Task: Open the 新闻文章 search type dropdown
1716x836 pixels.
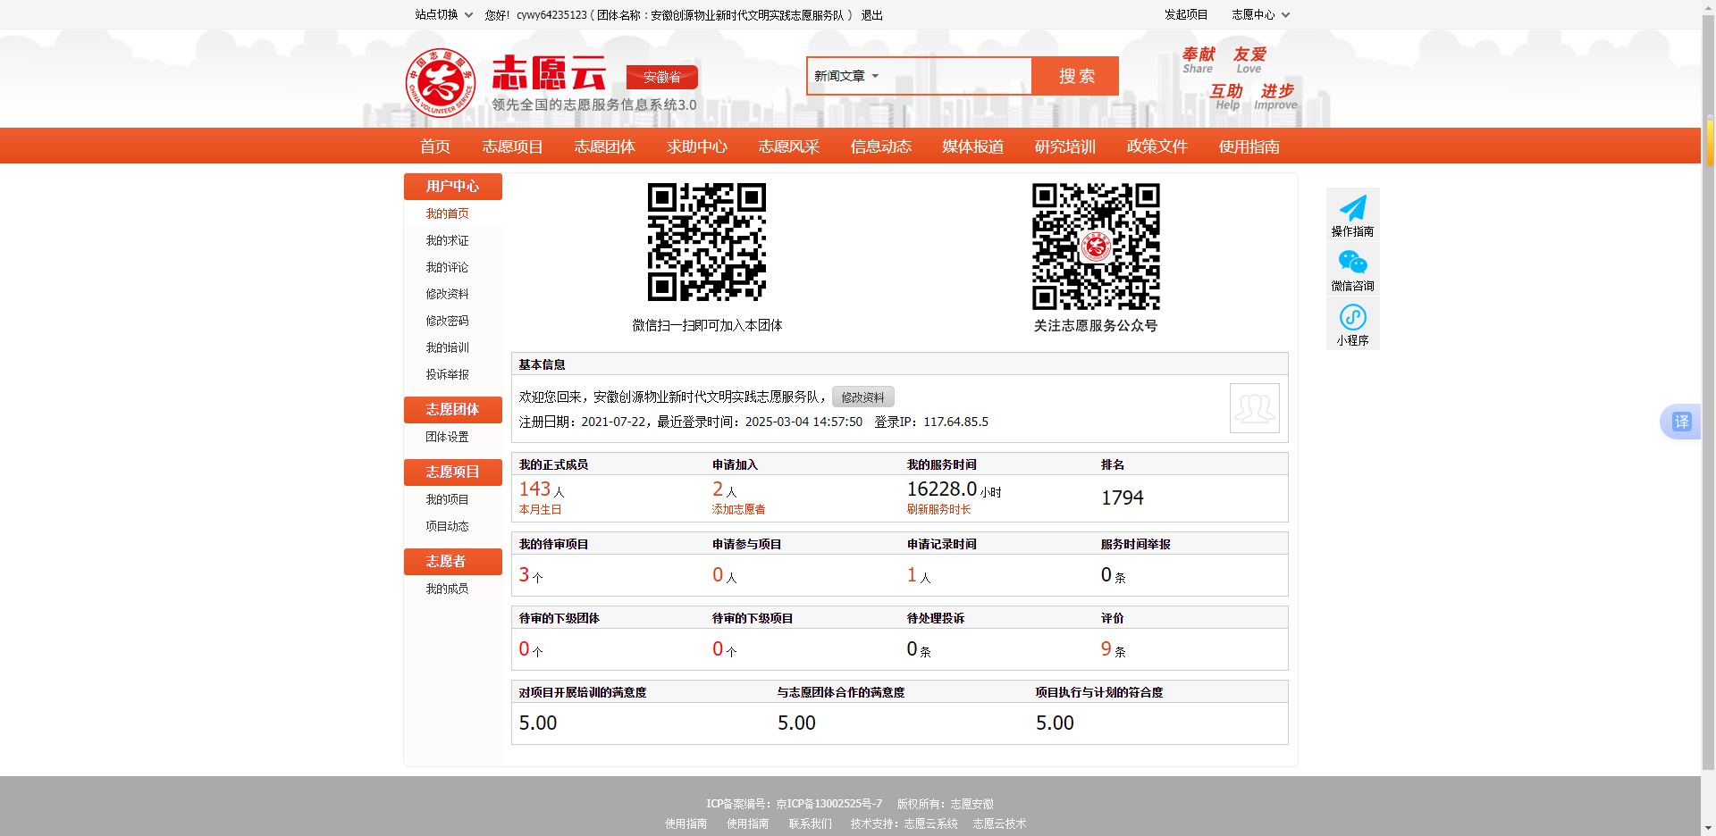Action: point(846,76)
